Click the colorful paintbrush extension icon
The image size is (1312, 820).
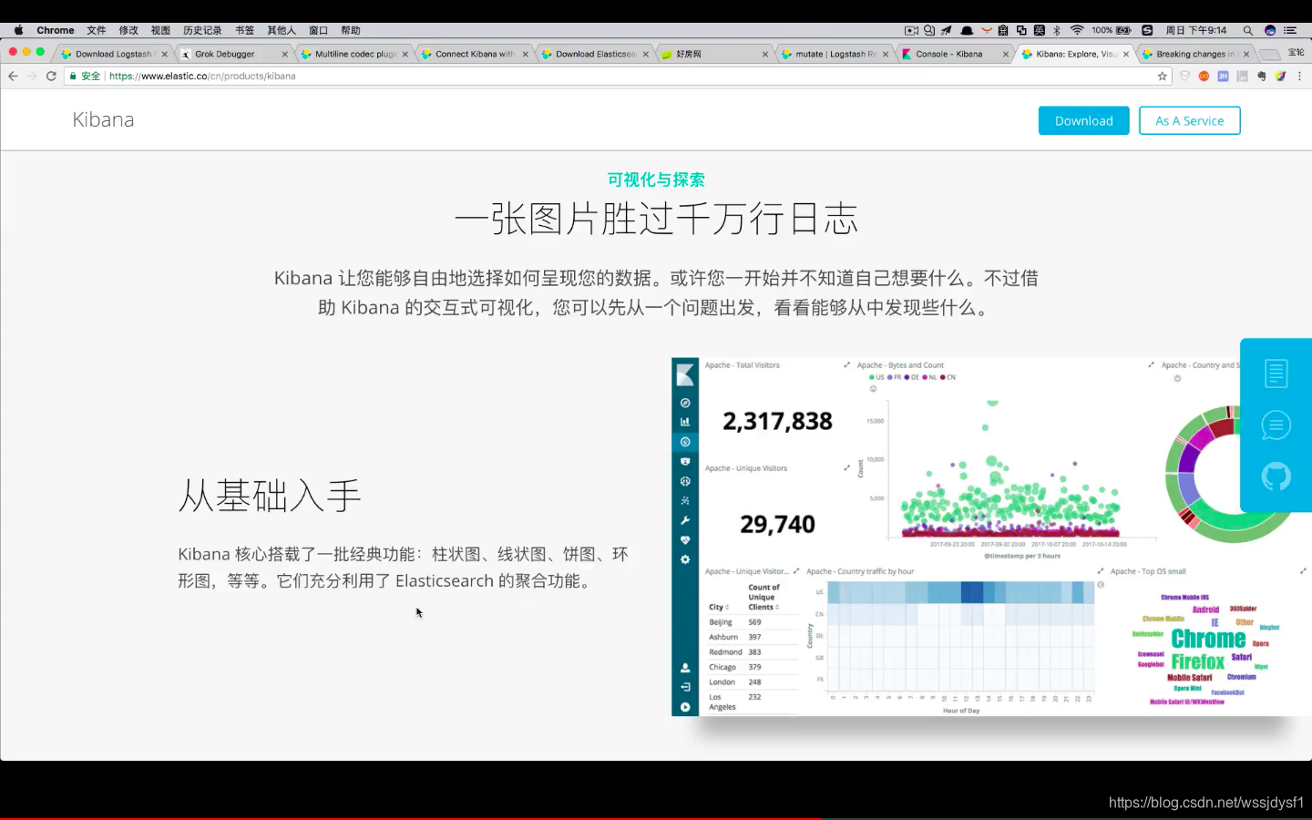click(1280, 77)
